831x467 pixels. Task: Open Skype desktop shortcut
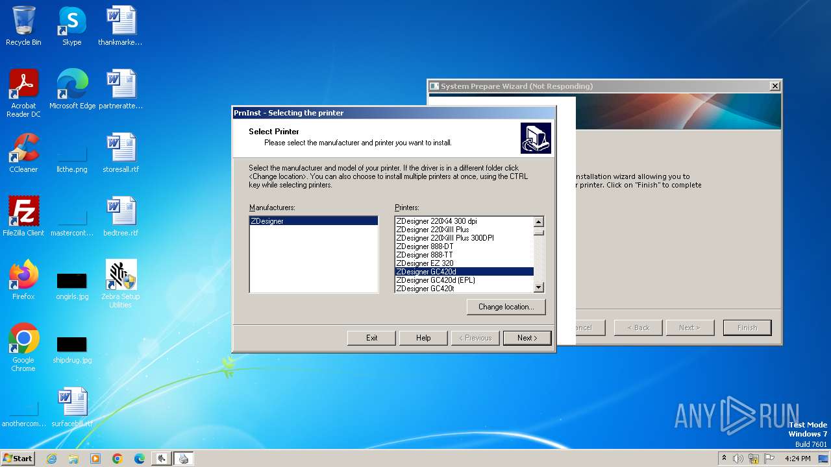pyautogui.click(x=71, y=26)
